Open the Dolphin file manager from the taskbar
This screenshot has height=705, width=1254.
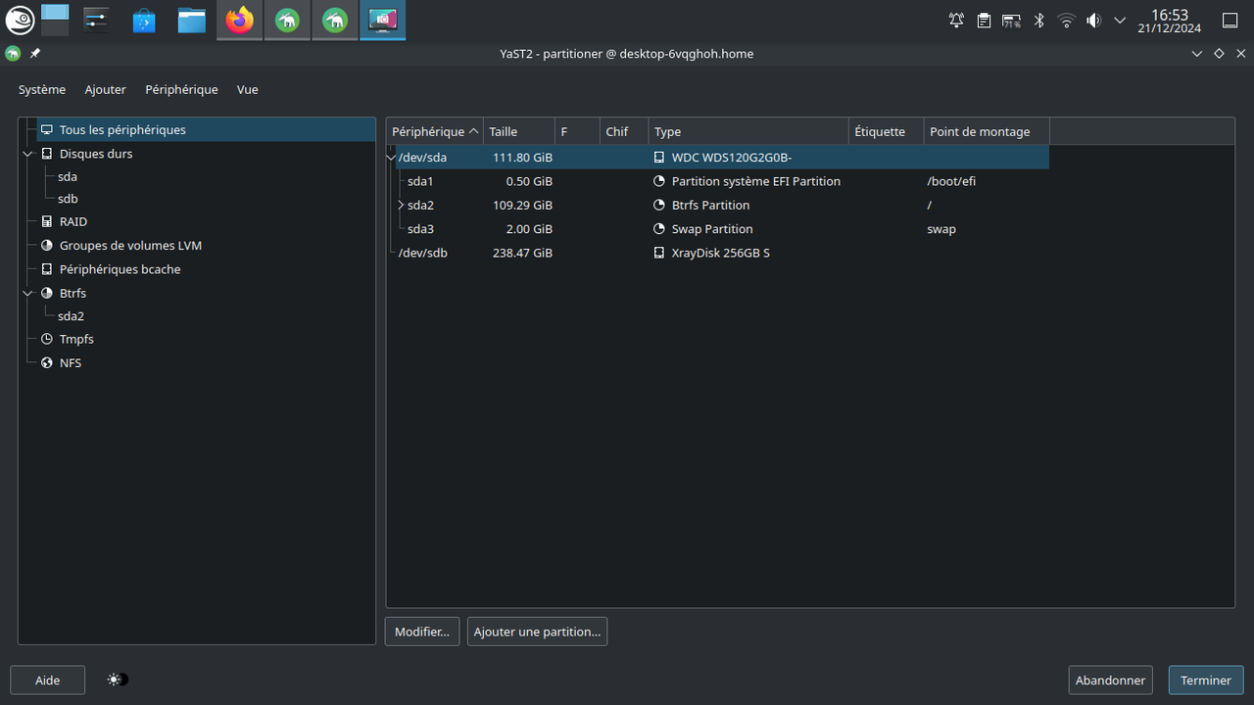click(x=191, y=20)
